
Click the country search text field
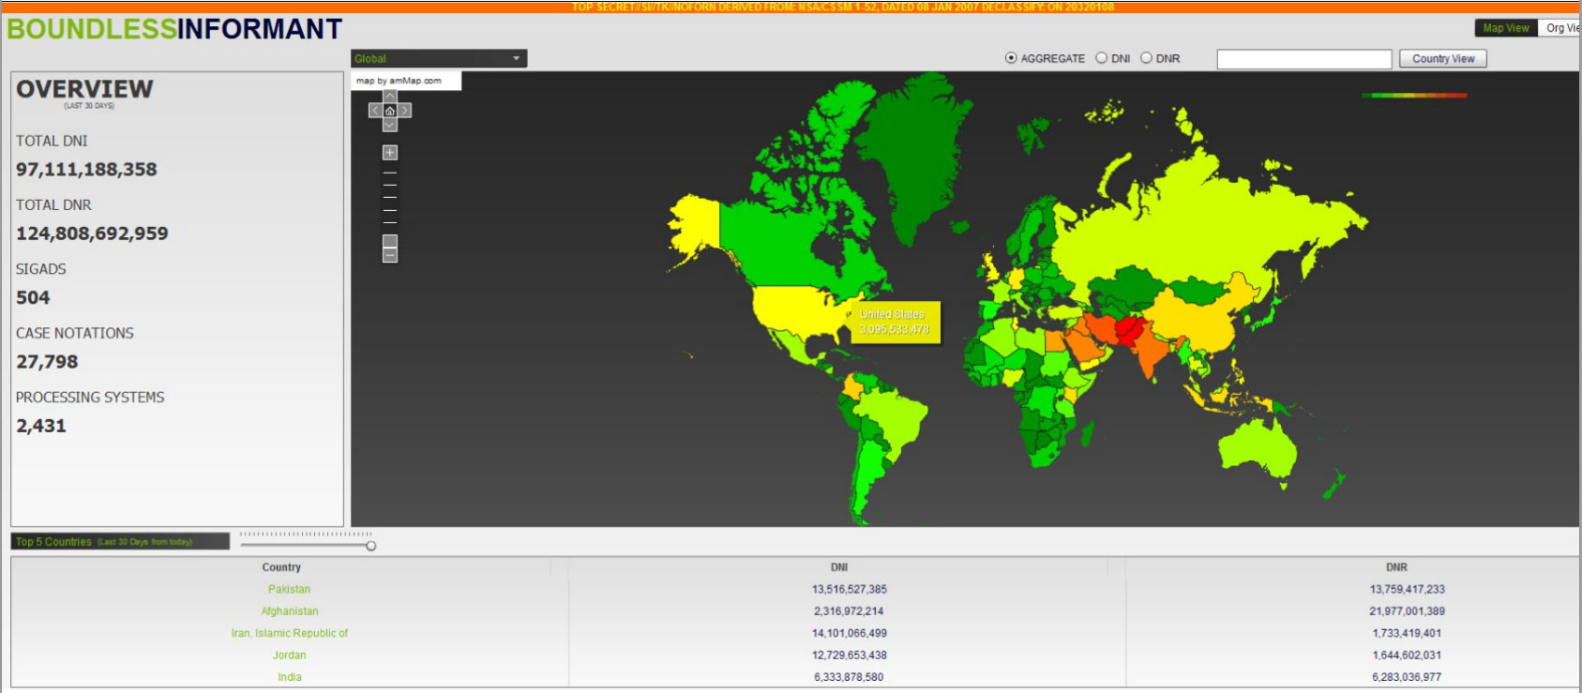1303,59
